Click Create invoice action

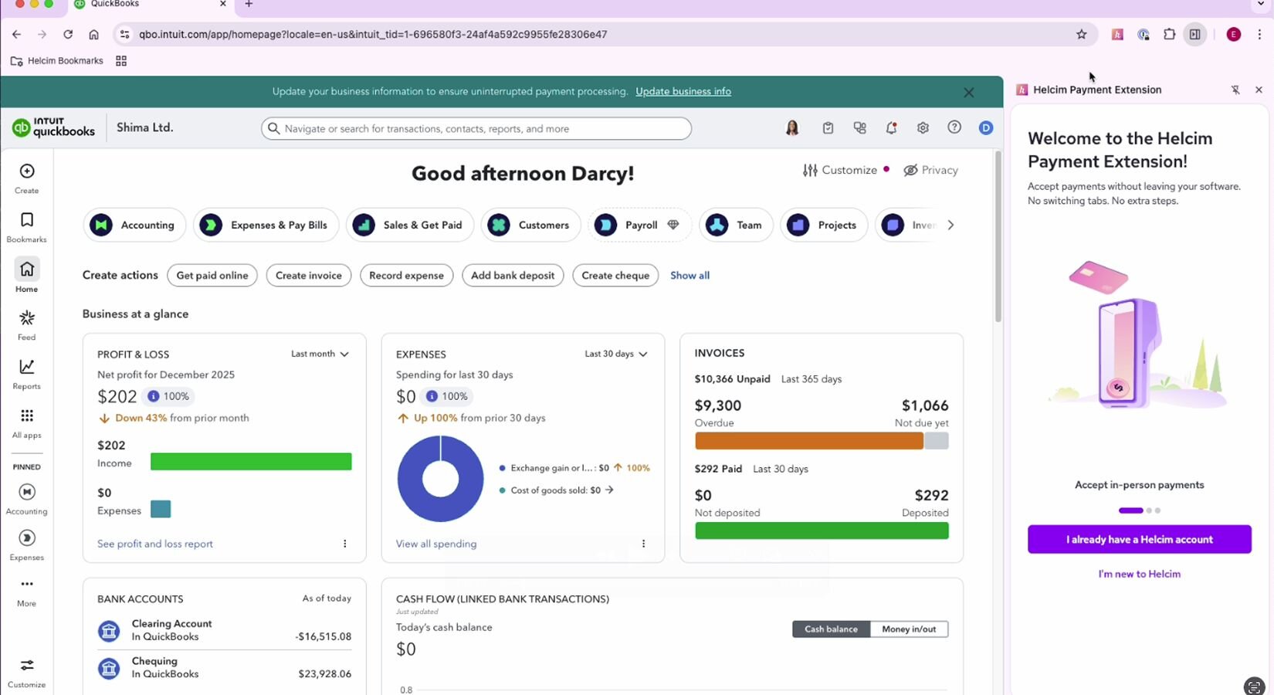(x=309, y=276)
